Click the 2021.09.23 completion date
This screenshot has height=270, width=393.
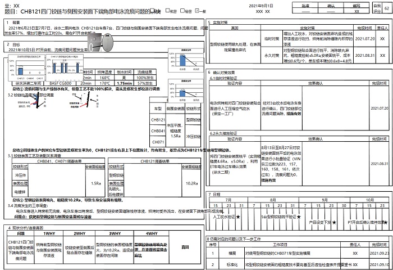pos(380,254)
